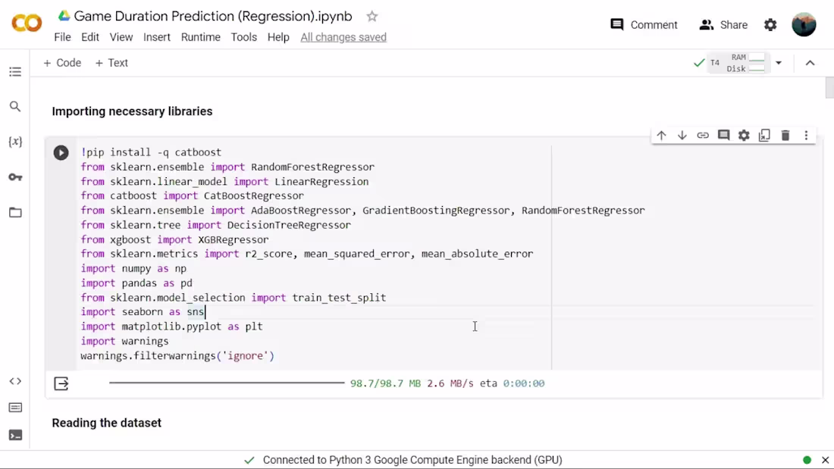Click your profile avatar picture

804,24
